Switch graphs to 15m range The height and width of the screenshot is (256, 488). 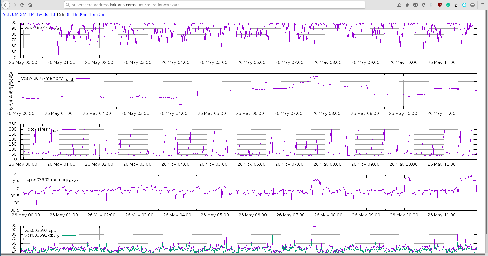(93, 14)
